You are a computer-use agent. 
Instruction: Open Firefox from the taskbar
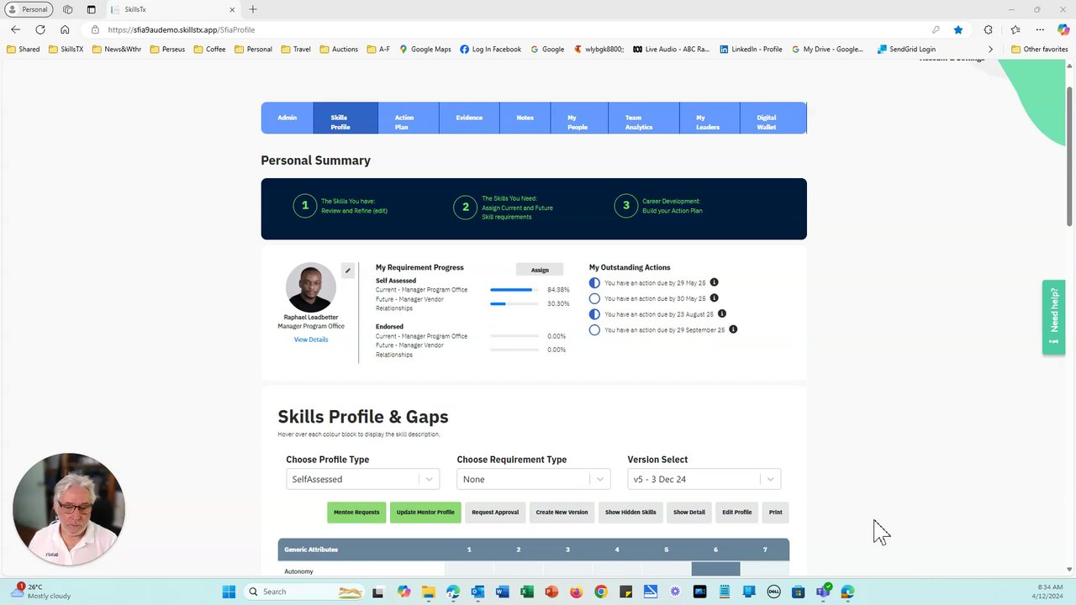pos(576,592)
